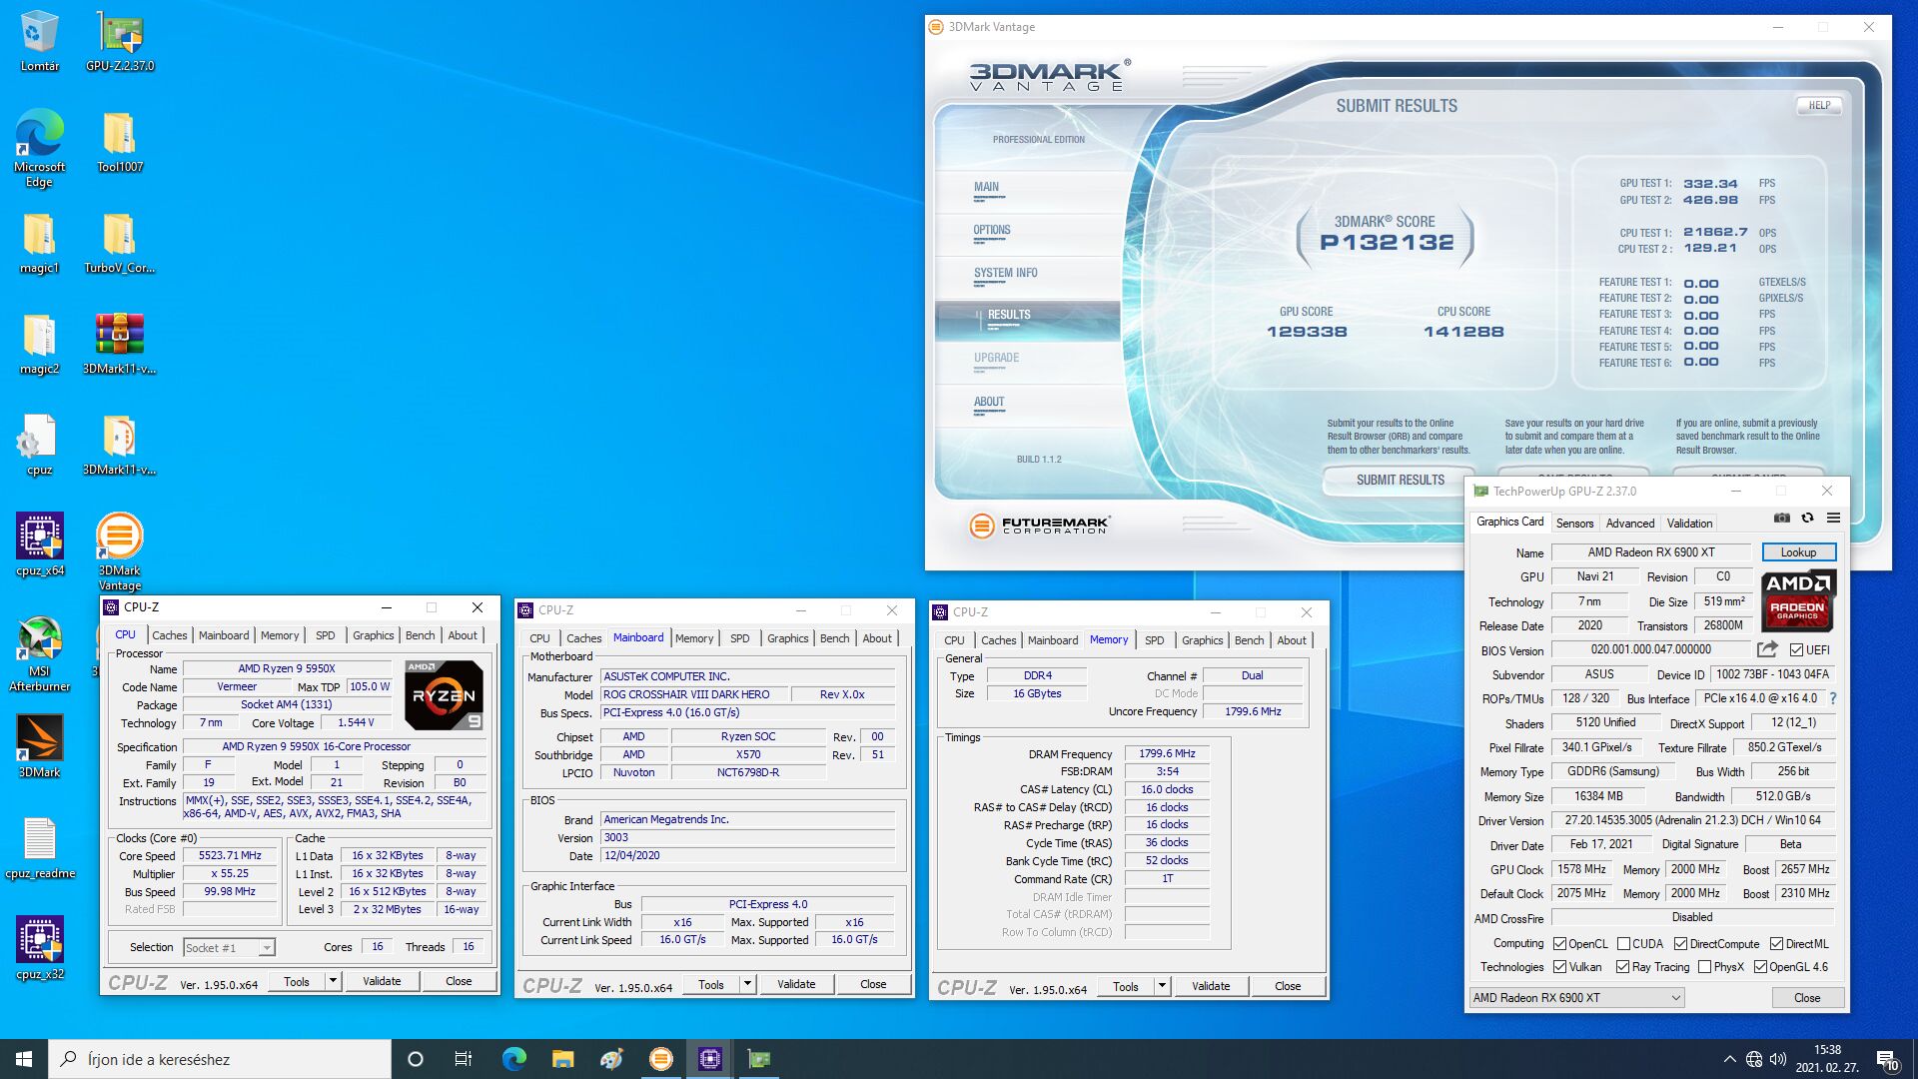This screenshot has width=1918, height=1079.
Task: Toggle the PhysX checkbox
Action: point(1704,967)
